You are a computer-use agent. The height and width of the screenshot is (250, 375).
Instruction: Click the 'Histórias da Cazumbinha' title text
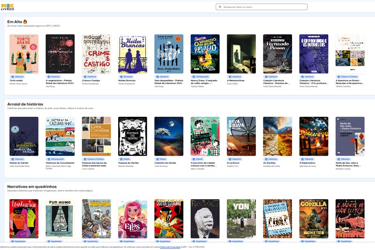coord(60,163)
